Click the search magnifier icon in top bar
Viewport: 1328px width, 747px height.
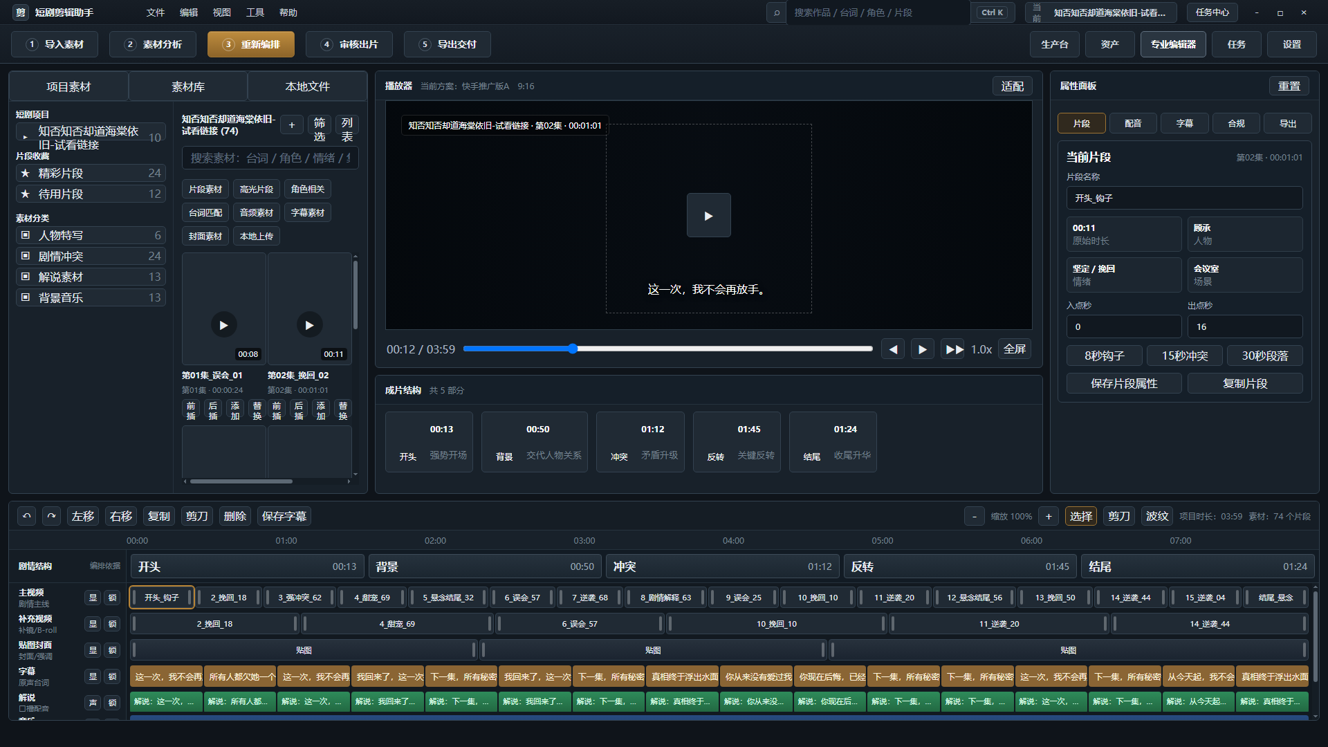tap(777, 12)
